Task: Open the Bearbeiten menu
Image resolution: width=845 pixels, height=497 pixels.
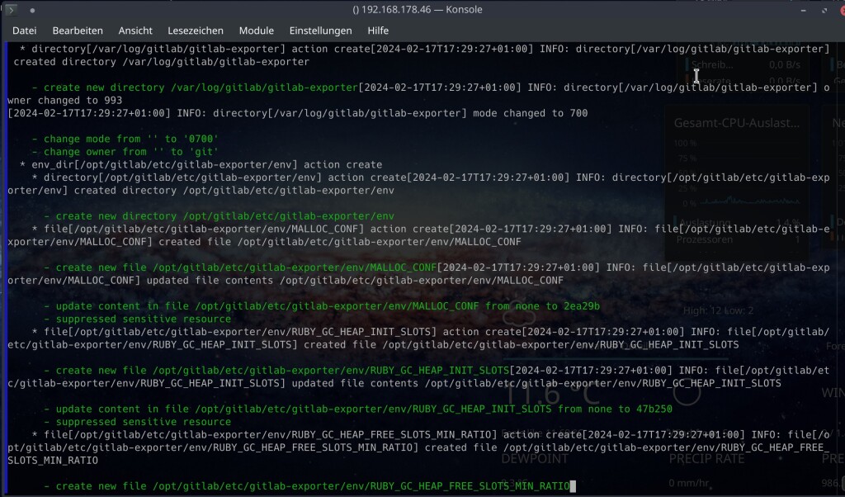Action: 78,31
